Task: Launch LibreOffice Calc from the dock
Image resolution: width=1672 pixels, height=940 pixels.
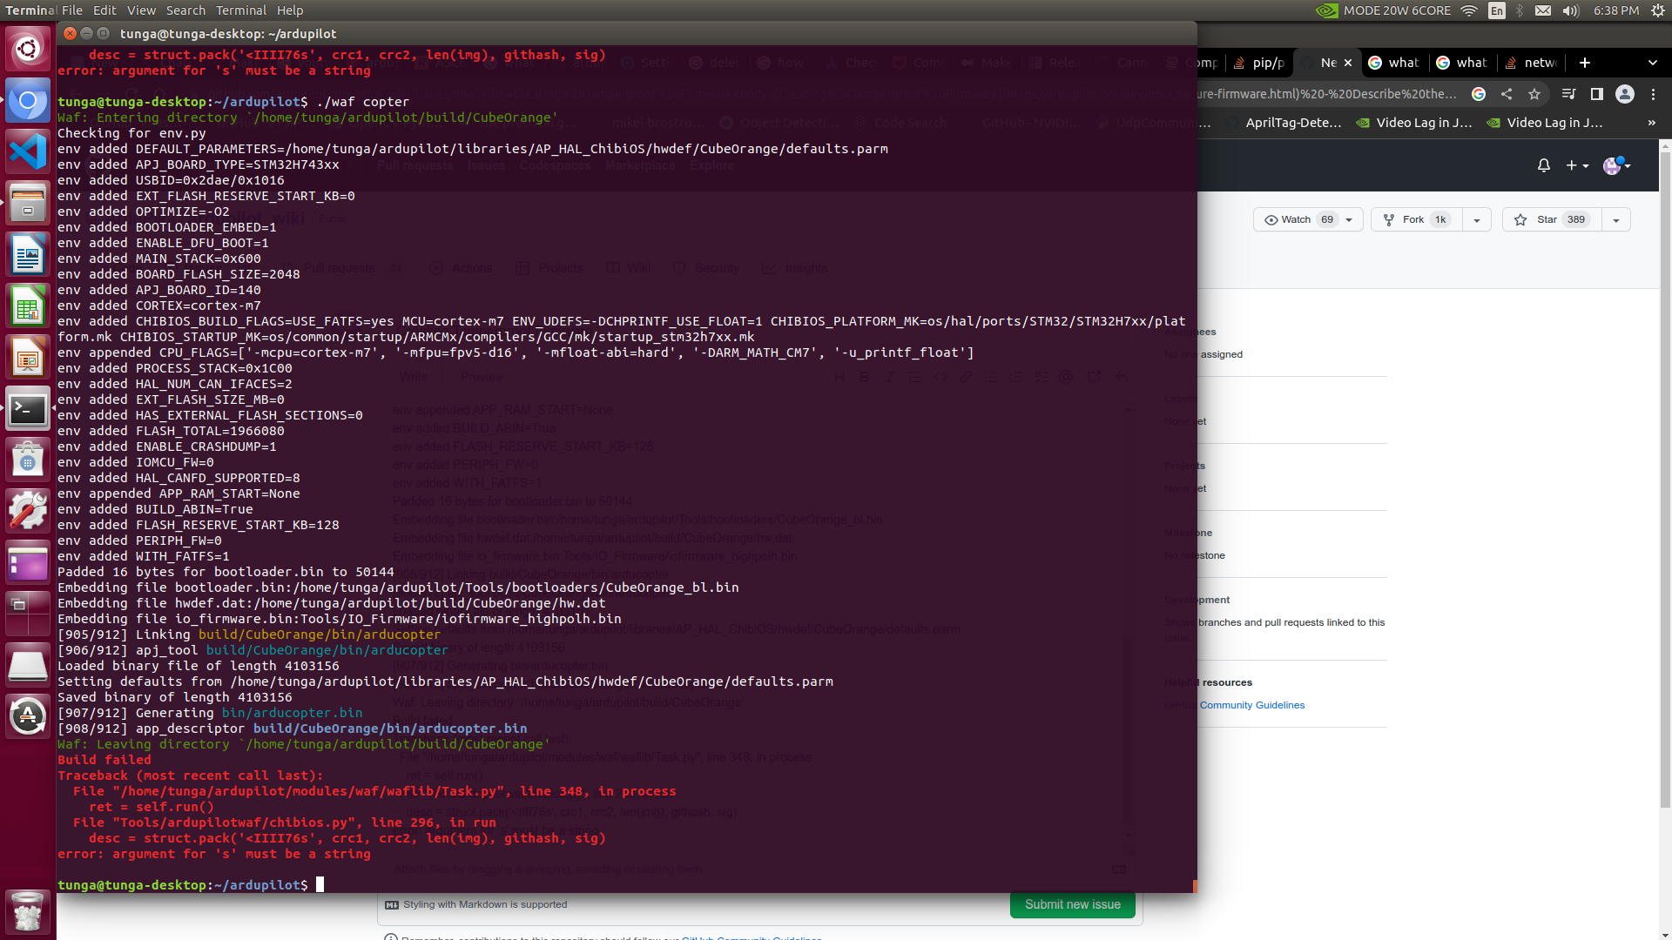Action: click(x=27, y=305)
